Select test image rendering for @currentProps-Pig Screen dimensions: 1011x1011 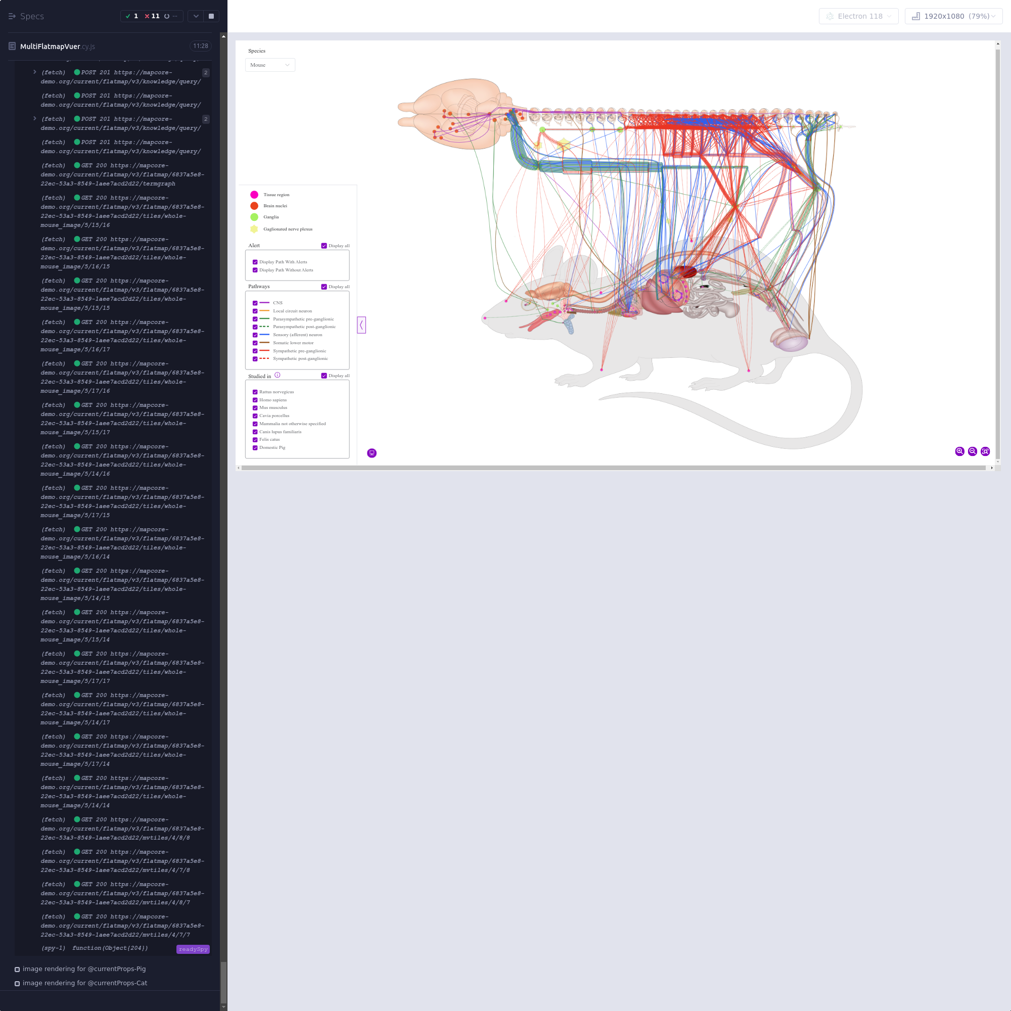(84, 969)
